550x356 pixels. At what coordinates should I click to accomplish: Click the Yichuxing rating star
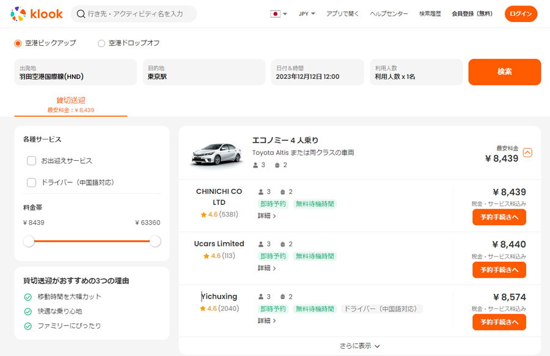pos(203,309)
